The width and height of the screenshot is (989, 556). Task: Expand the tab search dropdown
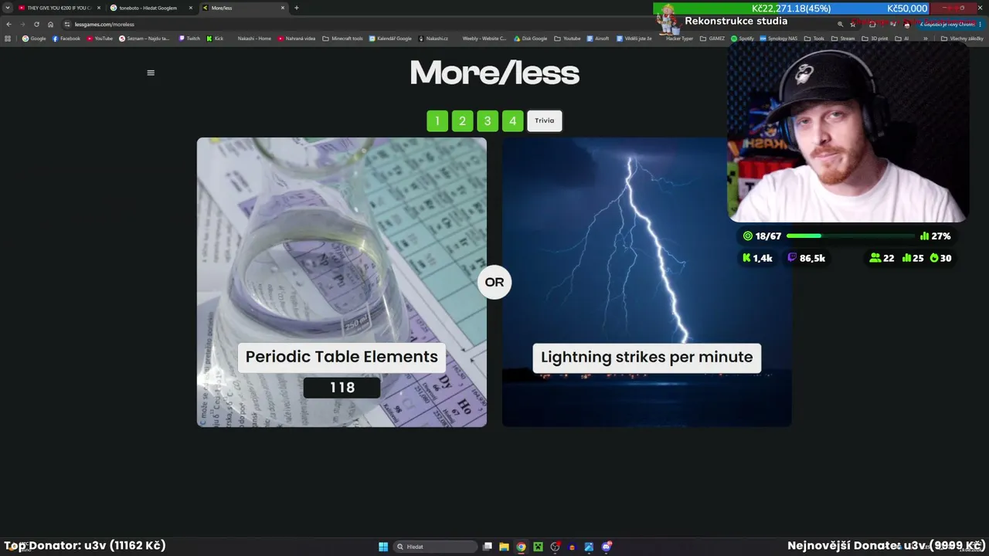(7, 8)
